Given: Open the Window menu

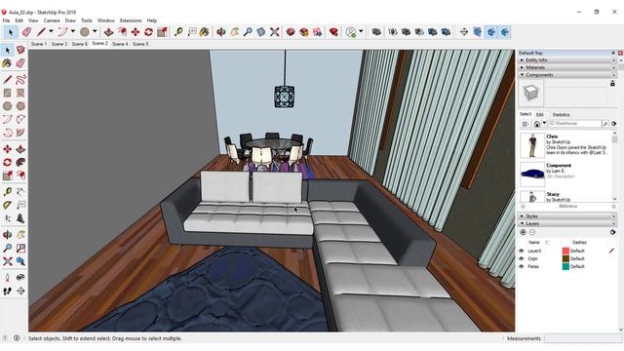Looking at the screenshot, I should [x=106, y=20].
